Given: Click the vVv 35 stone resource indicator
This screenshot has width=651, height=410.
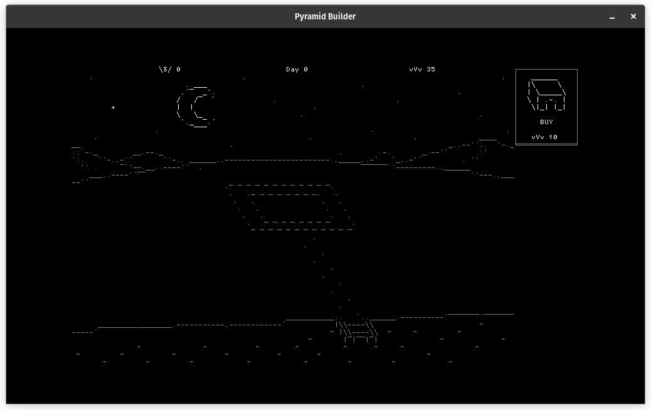Looking at the screenshot, I should (423, 69).
